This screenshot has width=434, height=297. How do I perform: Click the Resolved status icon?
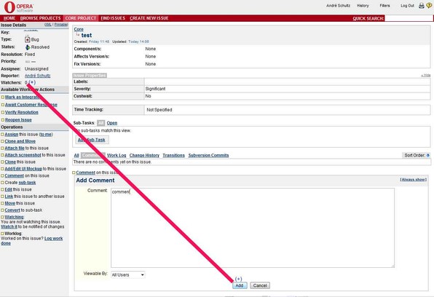(x=28, y=47)
